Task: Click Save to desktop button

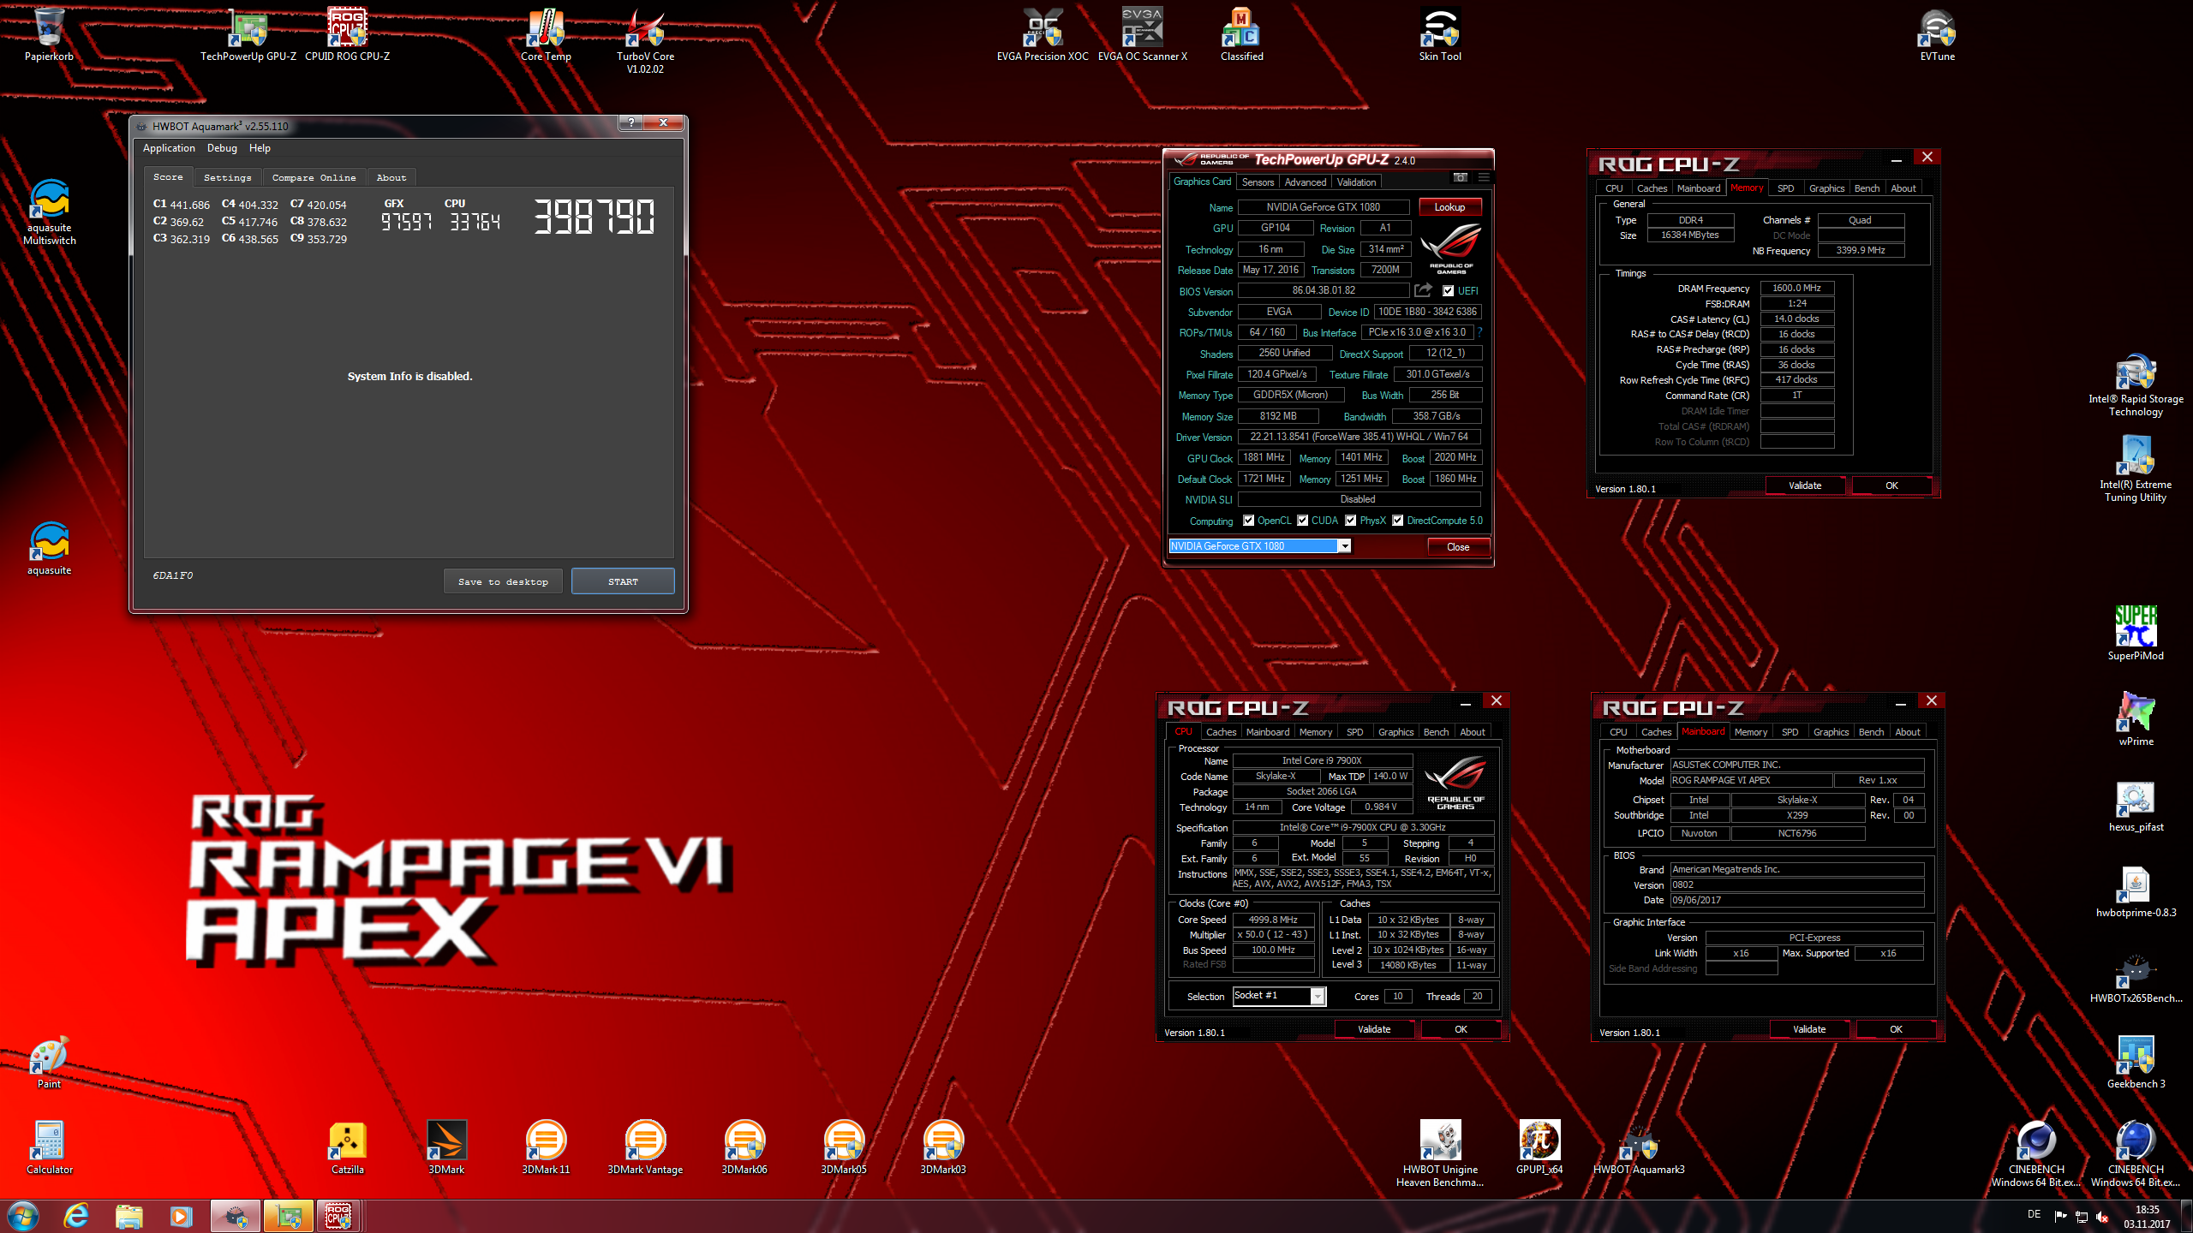Action: click(503, 581)
